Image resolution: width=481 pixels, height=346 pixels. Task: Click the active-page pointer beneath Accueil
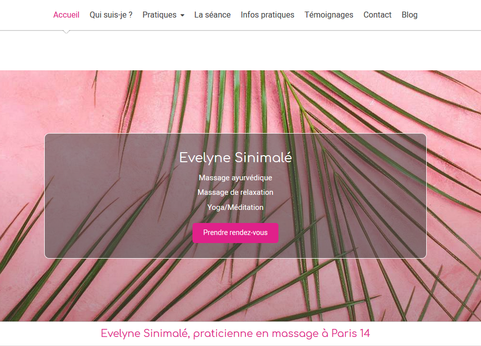coord(66,32)
